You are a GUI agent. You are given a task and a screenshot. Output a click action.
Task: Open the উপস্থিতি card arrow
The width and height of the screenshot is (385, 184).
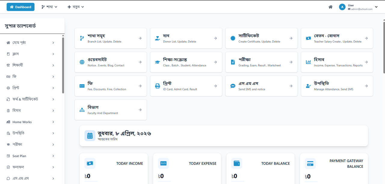pos(366,86)
